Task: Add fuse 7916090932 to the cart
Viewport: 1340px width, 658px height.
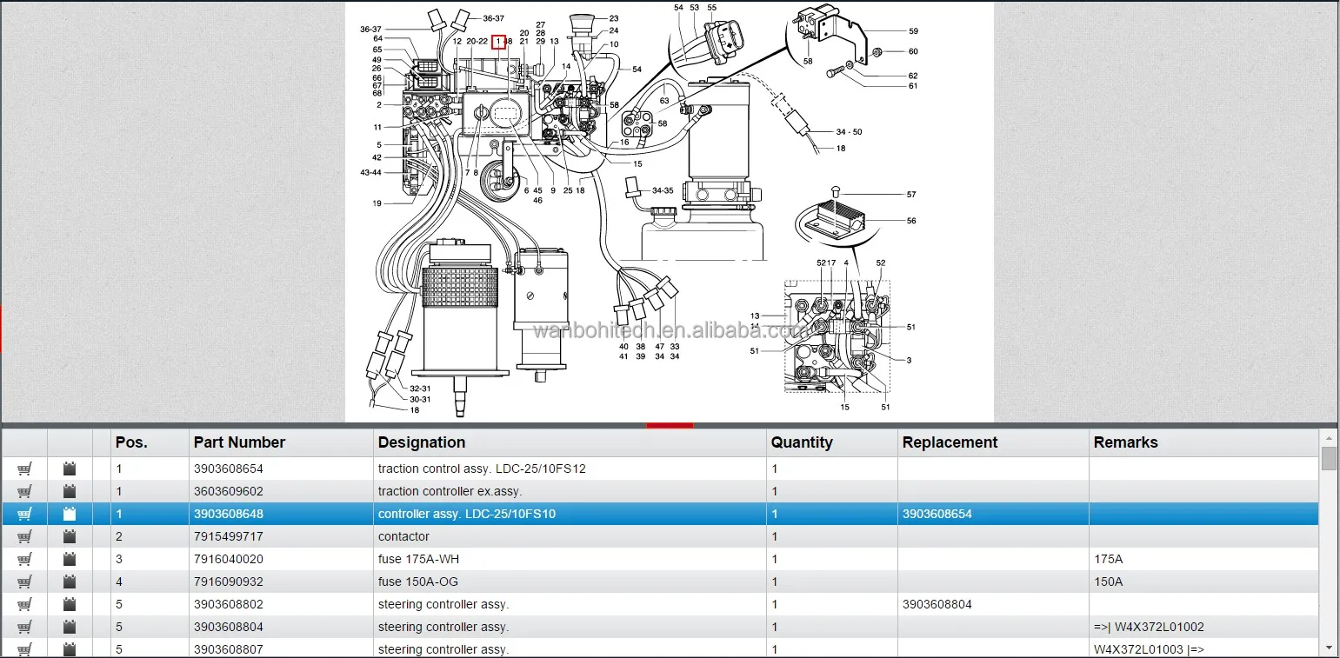Action: (x=24, y=582)
